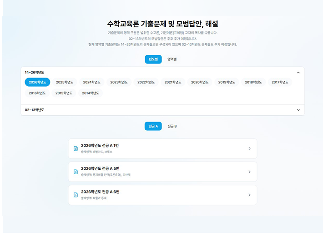Collapse the 14~26학년도 section

tap(298, 72)
